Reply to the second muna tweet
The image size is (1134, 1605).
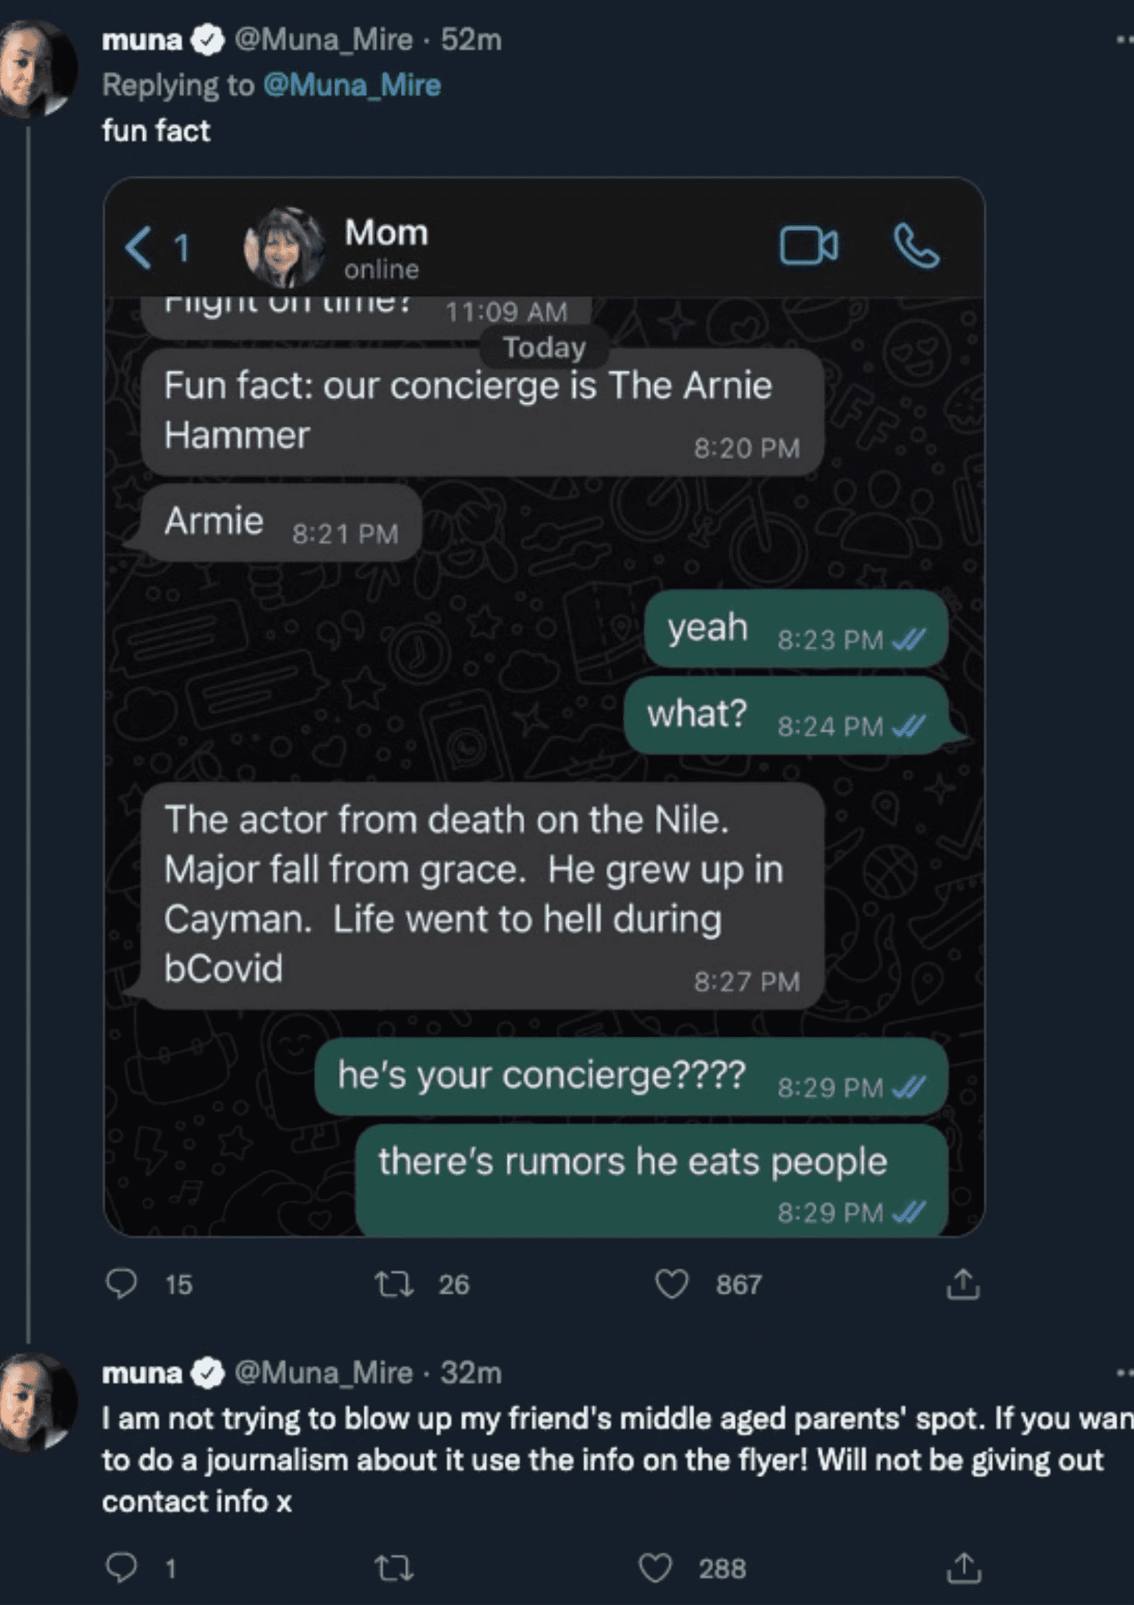tap(121, 1568)
